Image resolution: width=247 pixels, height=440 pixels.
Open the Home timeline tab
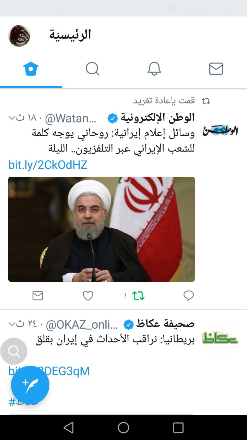31,69
